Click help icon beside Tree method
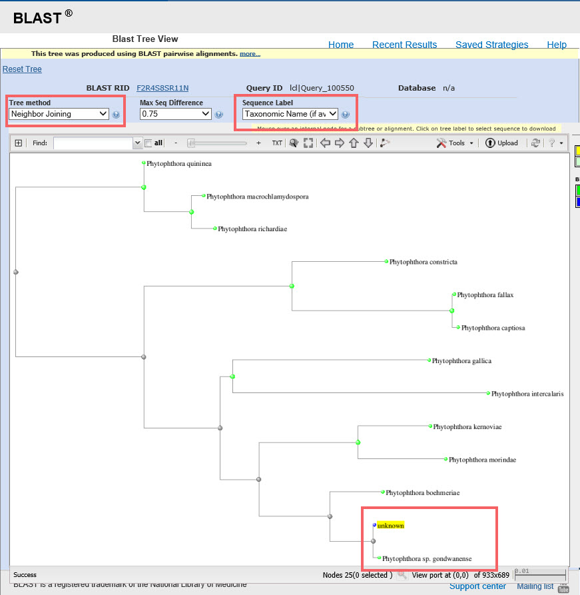The image size is (580, 595). click(x=116, y=114)
